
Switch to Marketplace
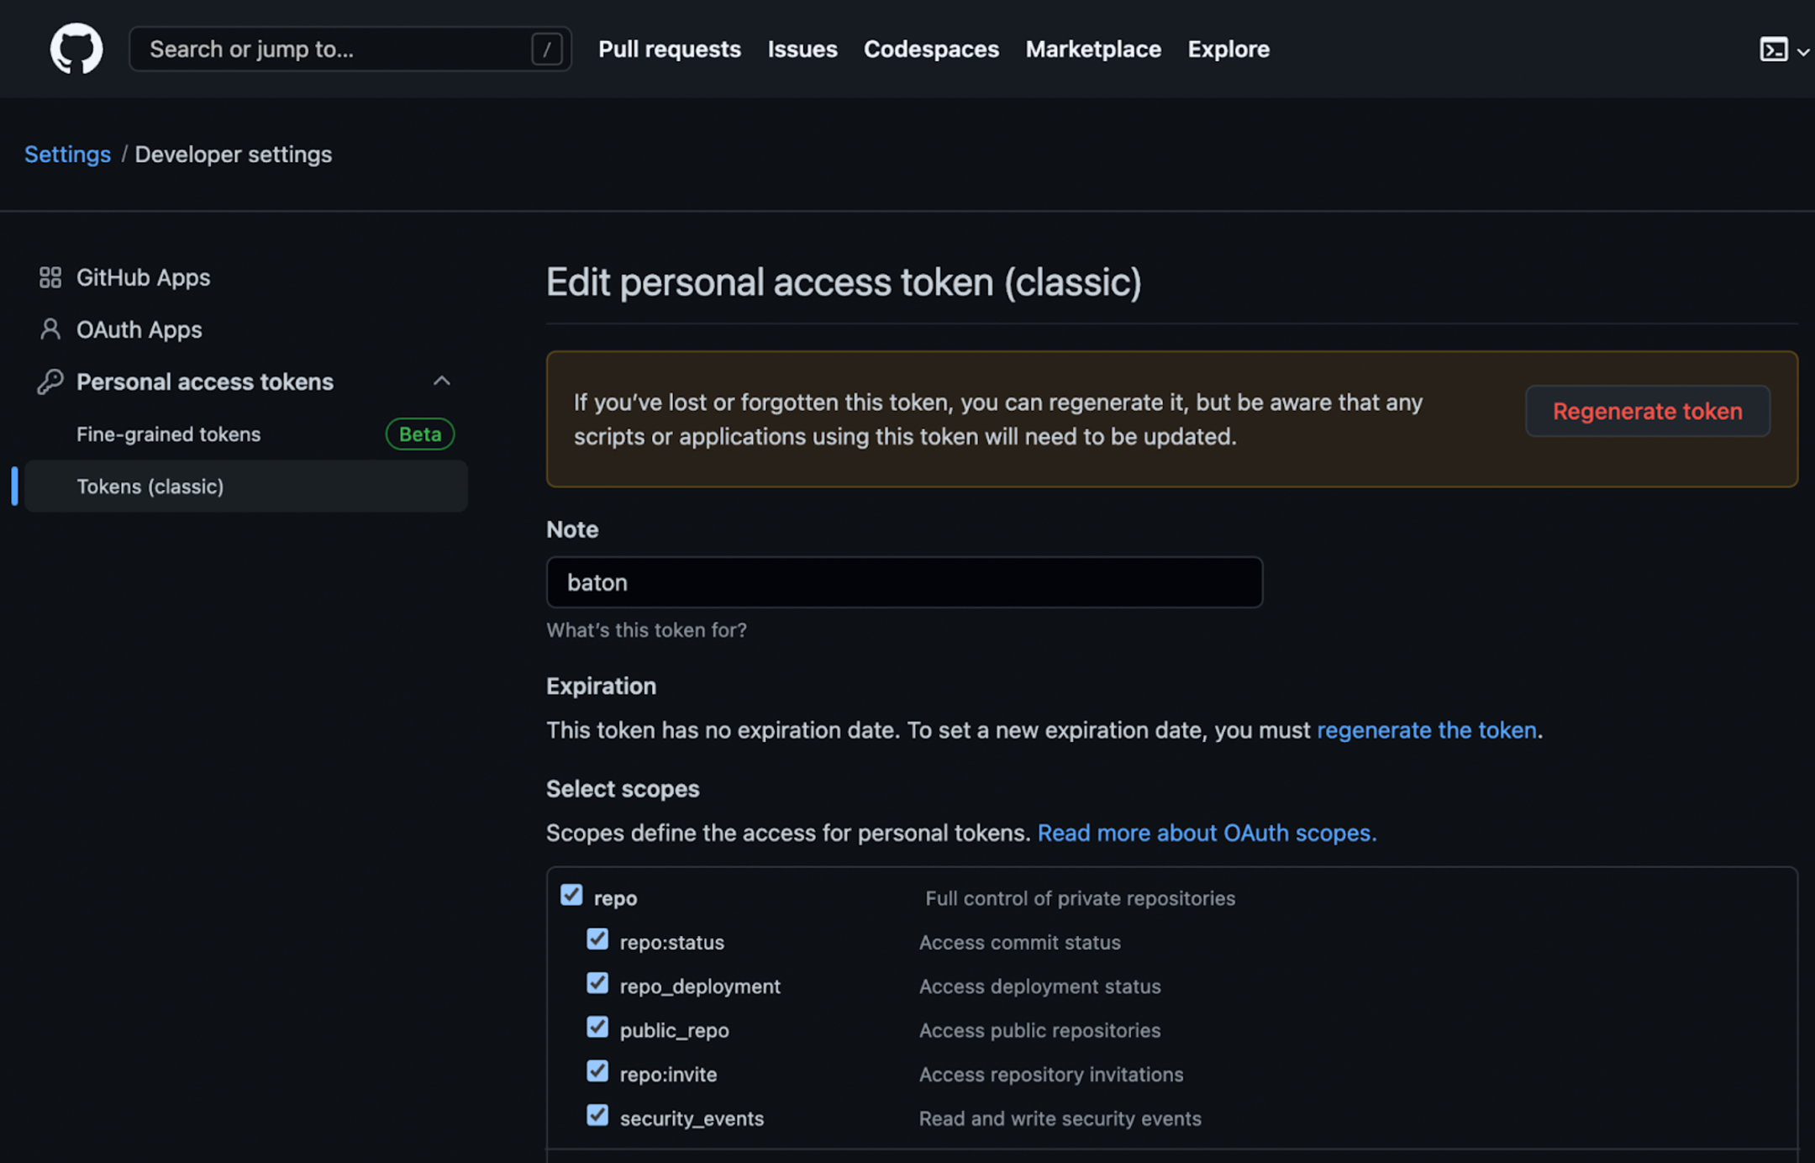coord(1092,49)
